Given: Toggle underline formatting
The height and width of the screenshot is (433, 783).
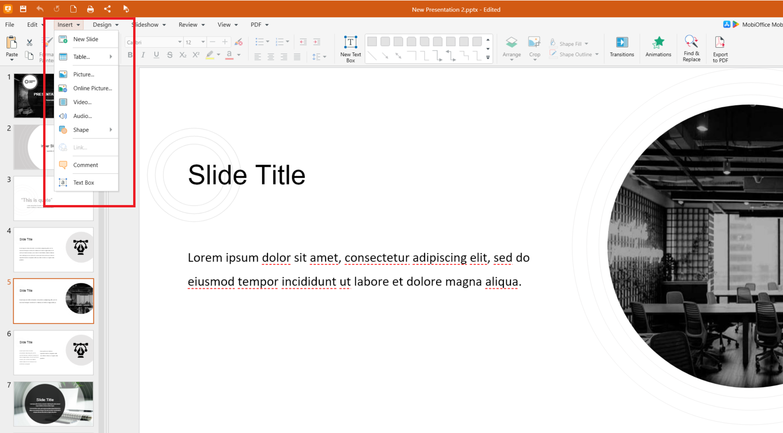Looking at the screenshot, I should [156, 55].
